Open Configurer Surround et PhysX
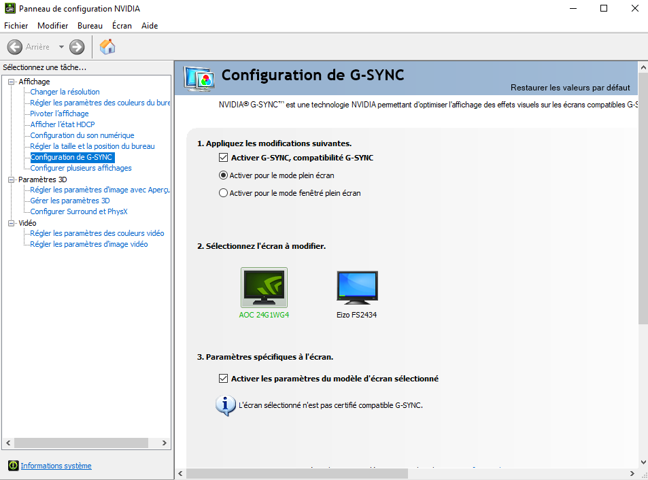648x480 pixels. pyautogui.click(x=79, y=211)
